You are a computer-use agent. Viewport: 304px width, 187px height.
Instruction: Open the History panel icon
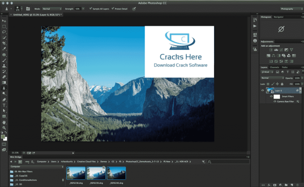click(255, 20)
